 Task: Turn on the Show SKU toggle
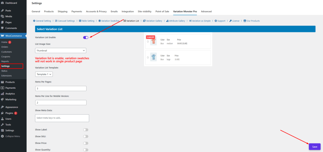pyautogui.click(x=86, y=137)
